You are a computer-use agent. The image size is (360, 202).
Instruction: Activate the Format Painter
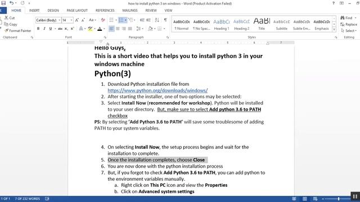[x=17, y=31]
